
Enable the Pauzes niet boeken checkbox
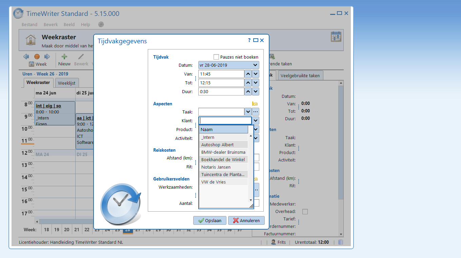216,57
